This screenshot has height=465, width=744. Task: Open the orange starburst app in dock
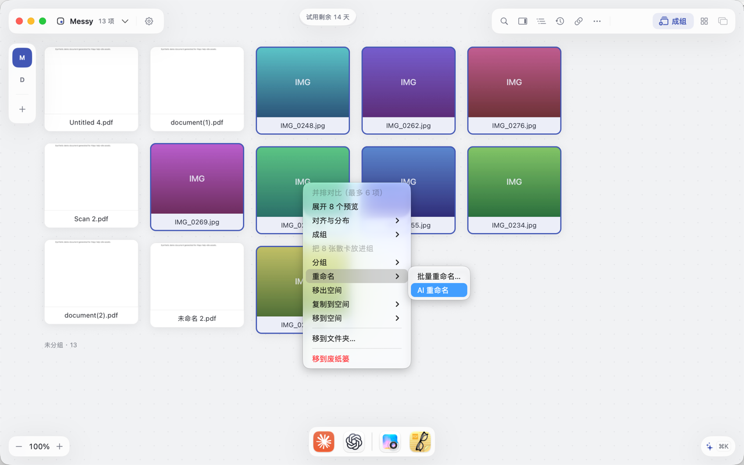(324, 442)
